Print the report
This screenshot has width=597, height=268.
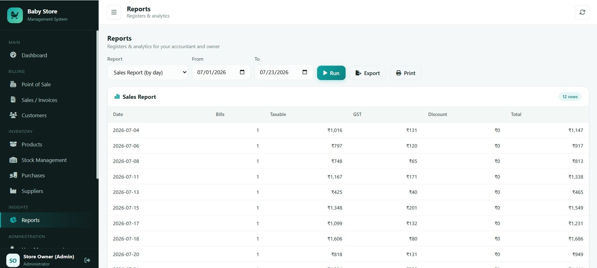[406, 73]
